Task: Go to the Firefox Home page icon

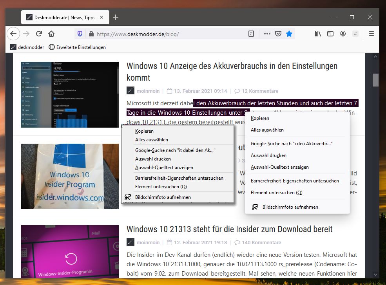Action: click(x=51, y=34)
